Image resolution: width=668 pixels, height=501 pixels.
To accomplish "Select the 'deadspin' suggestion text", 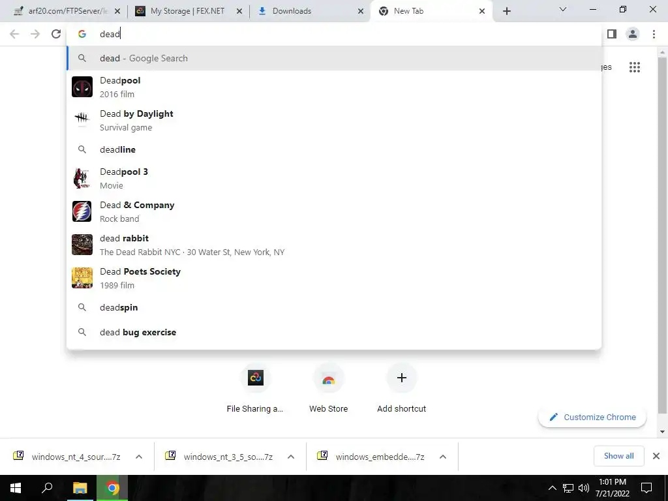I will (x=119, y=308).
